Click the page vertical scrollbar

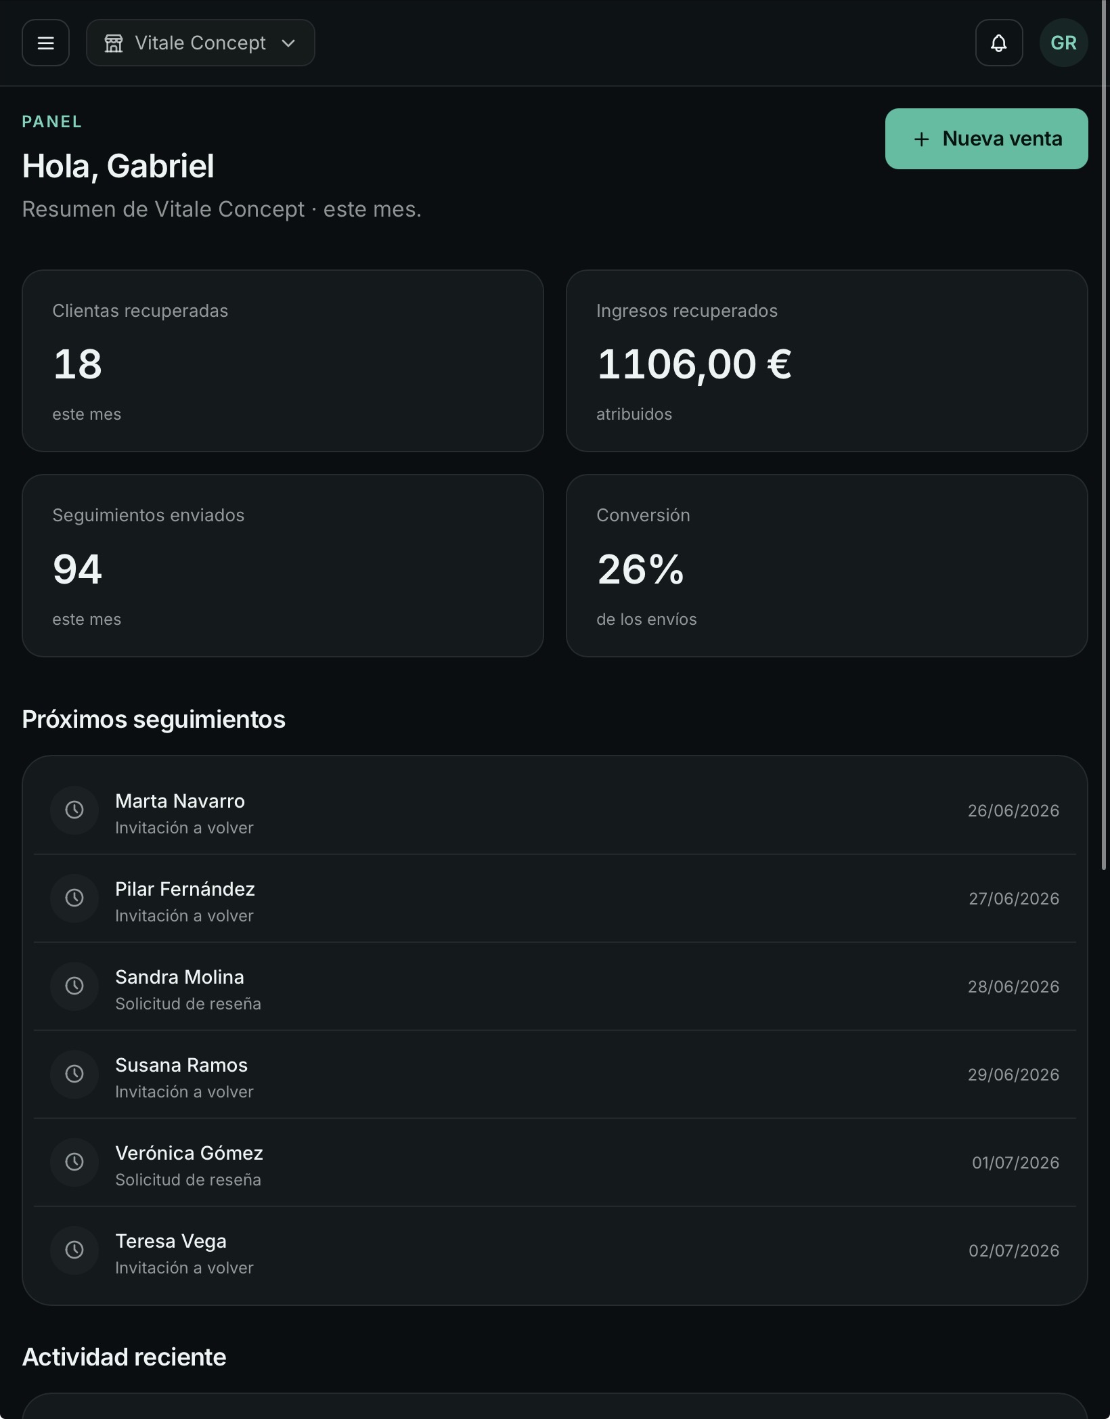click(1104, 435)
